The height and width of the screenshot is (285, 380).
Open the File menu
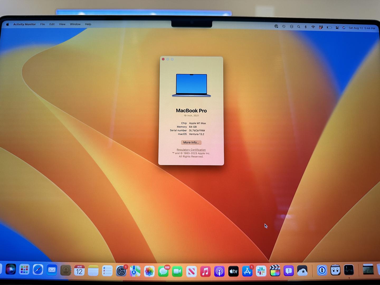click(42, 24)
